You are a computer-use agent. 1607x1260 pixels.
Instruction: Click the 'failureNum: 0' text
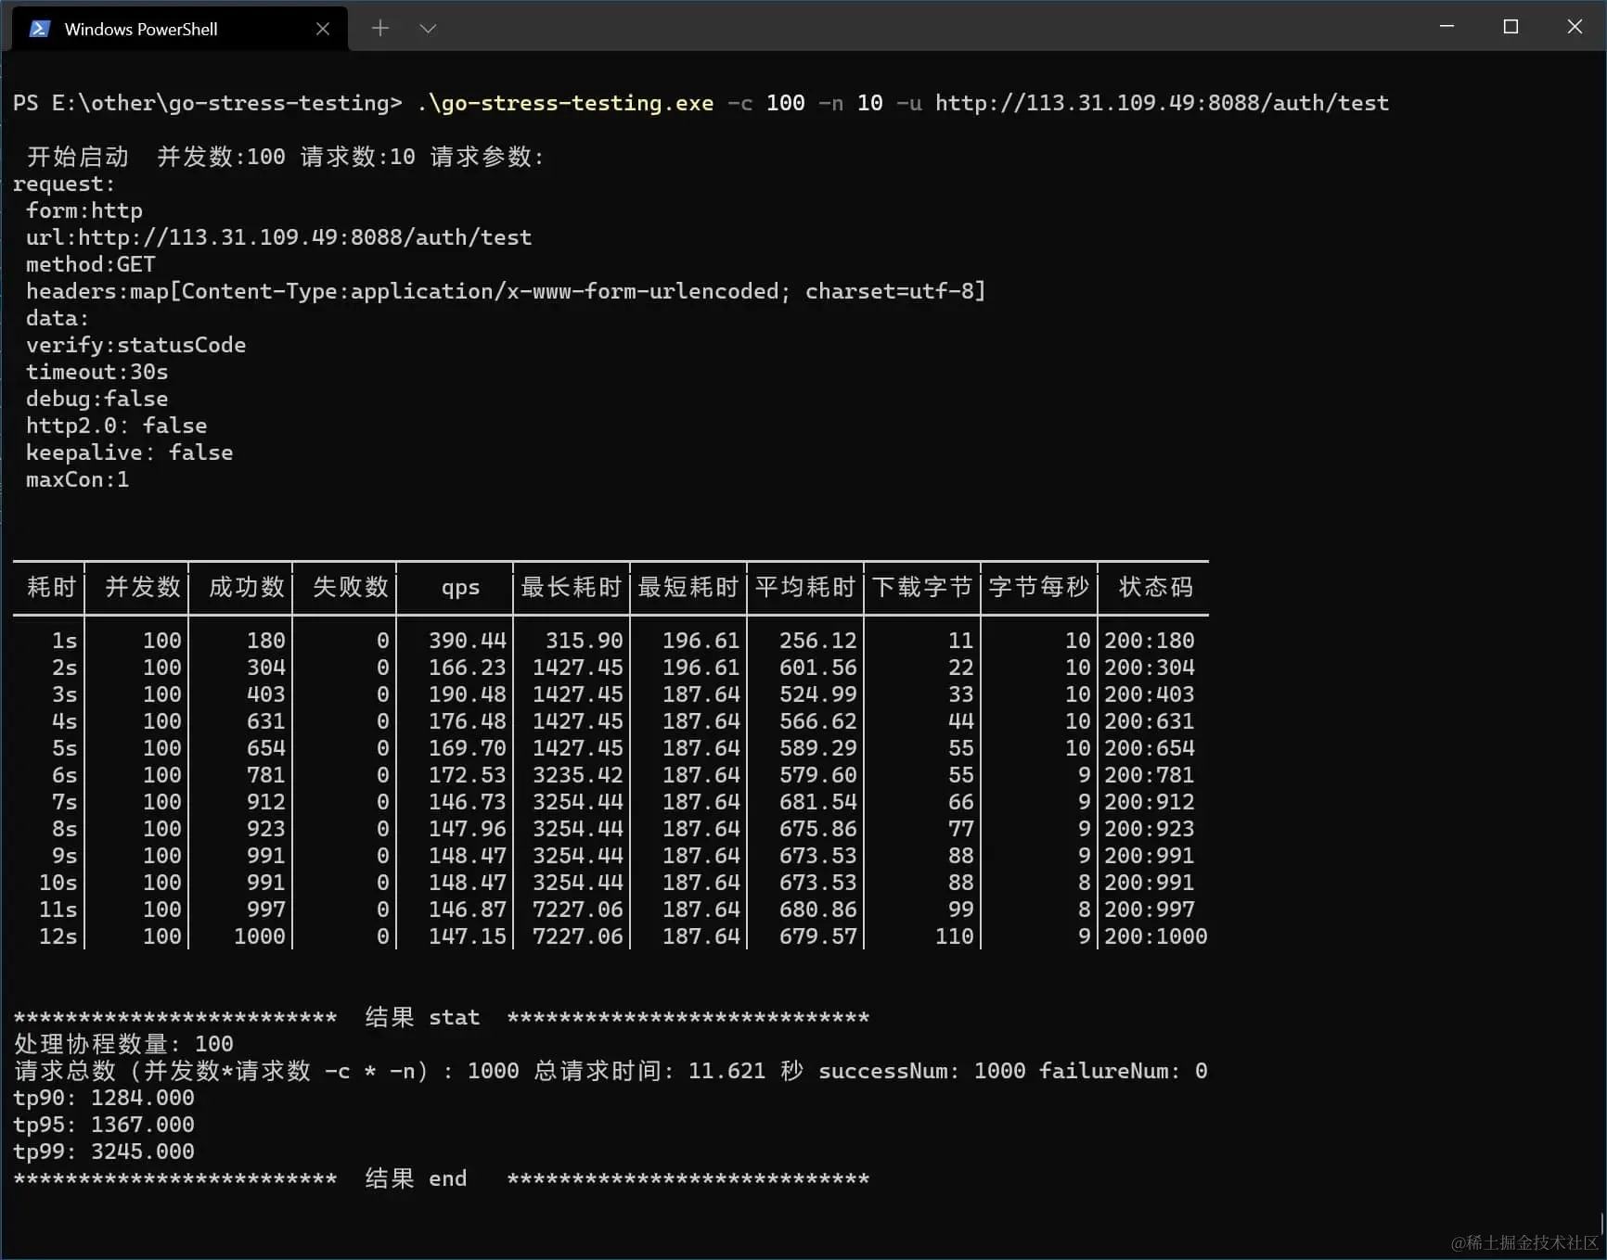point(1124,1071)
